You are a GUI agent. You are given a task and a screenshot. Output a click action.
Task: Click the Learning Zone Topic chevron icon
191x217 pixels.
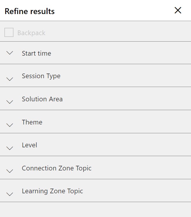point(10,194)
